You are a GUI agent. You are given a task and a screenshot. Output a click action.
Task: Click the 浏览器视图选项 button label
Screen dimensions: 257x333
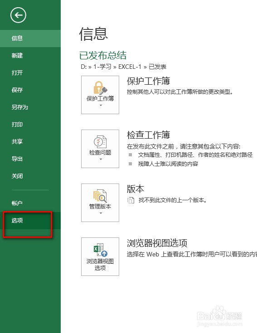click(100, 265)
